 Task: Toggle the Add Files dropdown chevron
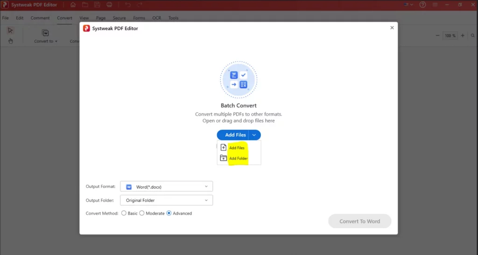[254, 135]
